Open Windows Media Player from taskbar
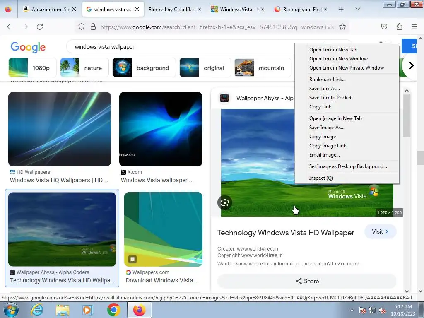This screenshot has width=424, height=318. point(88,310)
